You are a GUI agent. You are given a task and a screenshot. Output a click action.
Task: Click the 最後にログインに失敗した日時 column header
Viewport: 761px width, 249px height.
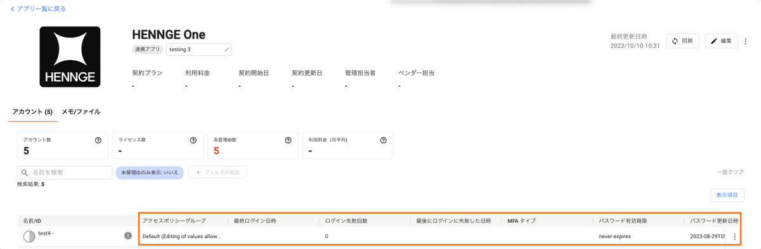click(453, 221)
